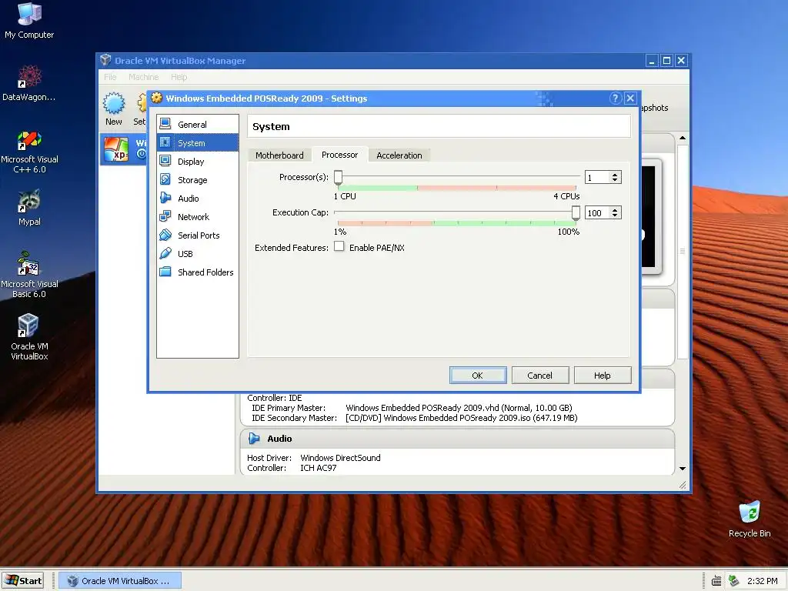Open Display settings in sidebar
Screen dimensions: 788x591
coord(197,162)
